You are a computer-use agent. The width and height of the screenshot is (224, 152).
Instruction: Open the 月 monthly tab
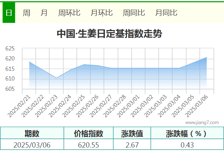(x=44, y=13)
